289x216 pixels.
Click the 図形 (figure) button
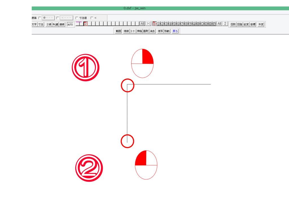point(233,25)
